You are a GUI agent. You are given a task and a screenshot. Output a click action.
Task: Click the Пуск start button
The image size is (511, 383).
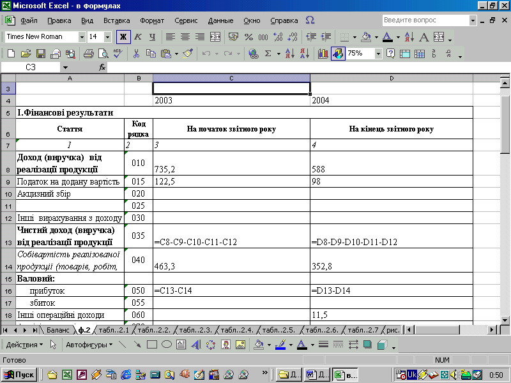19,375
